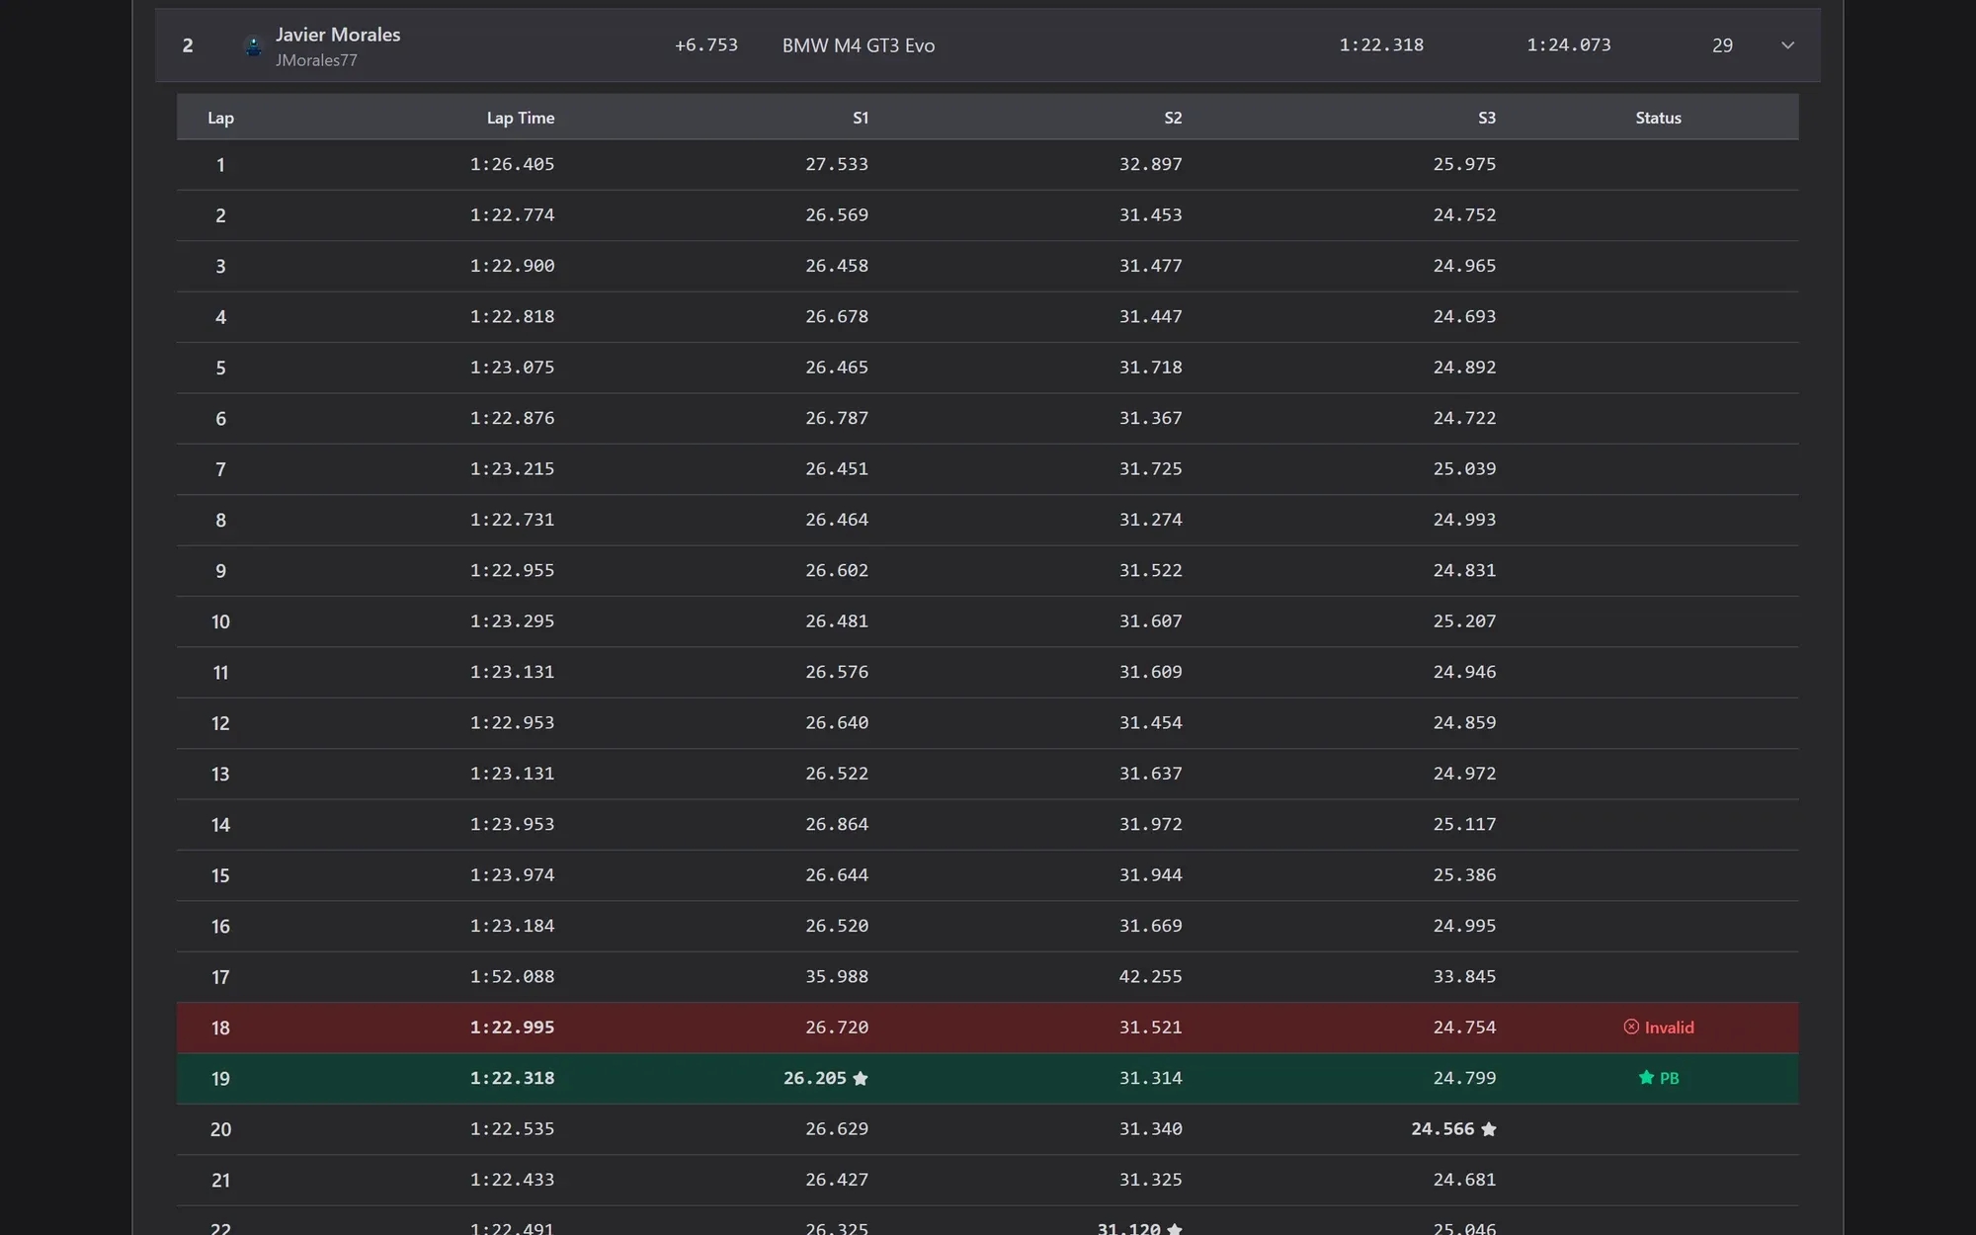The height and width of the screenshot is (1235, 1976).
Task: Click the PB star icon on lap 19
Action: coord(1646,1078)
